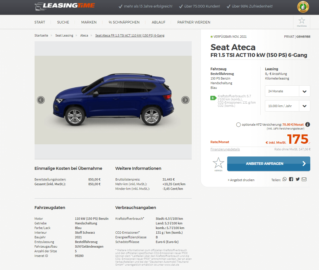Screen dimensions: 319x270
Task: Select optional KFZ-Versicherung radio button
Action: [x=239, y=125]
